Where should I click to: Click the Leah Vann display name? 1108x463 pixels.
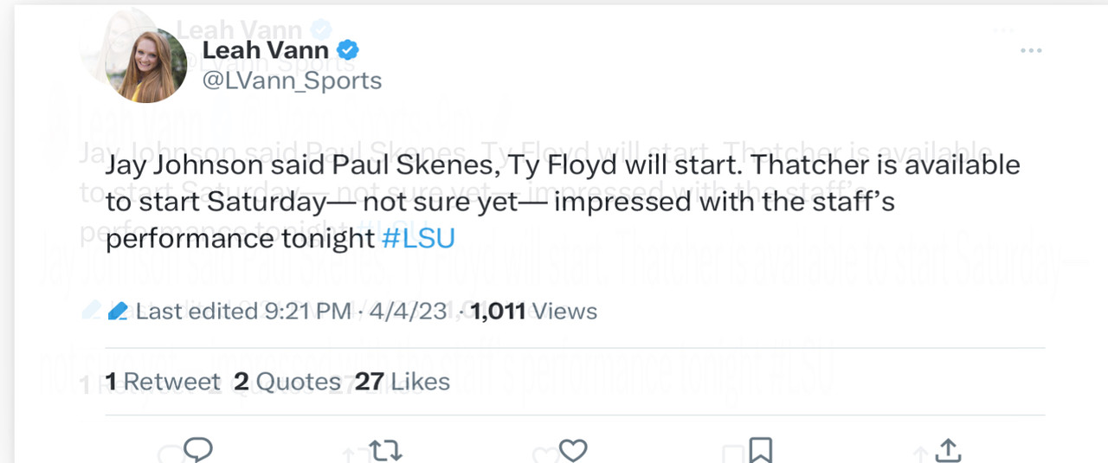[265, 50]
